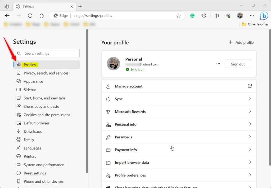The height and width of the screenshot is (188, 271).
Task: Open Browser essentials heart icon
Action: click(228, 16)
